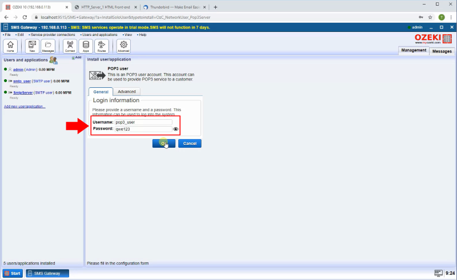Open the browser profile avatar
Viewport: 457px width, 280px height.
coord(442,17)
